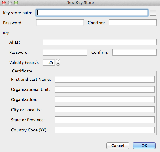Increase validity years with up arrow
This screenshot has width=160, height=152.
pos(58,61)
